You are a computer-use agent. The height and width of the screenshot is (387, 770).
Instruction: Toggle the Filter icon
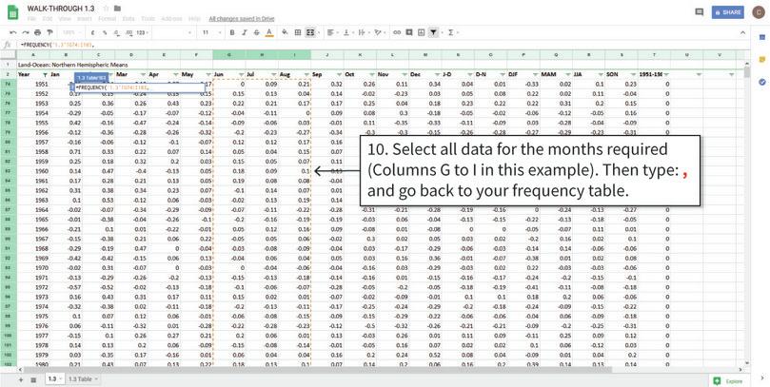434,32
